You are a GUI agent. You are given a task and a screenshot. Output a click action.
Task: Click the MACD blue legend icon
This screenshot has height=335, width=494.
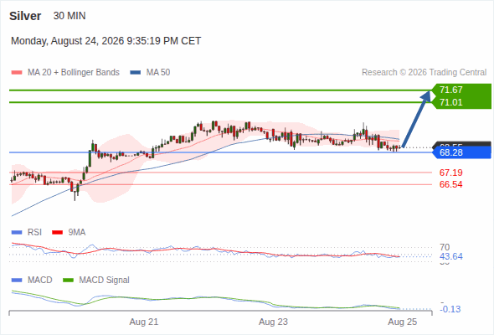pos(17,281)
